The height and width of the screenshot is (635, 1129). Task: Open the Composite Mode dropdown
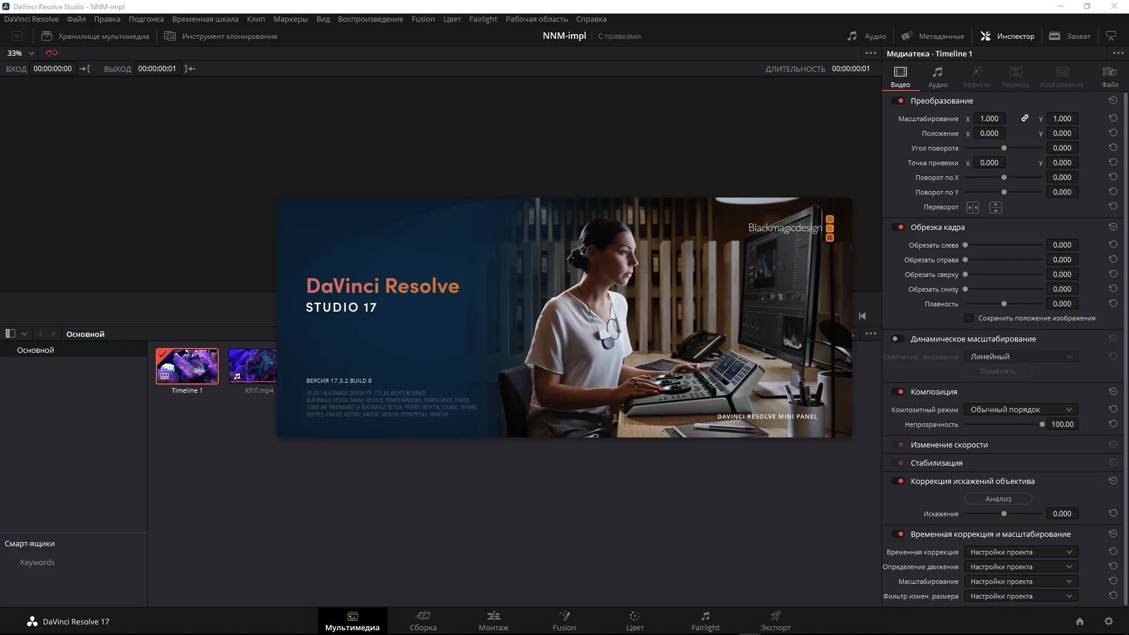[1021, 409]
